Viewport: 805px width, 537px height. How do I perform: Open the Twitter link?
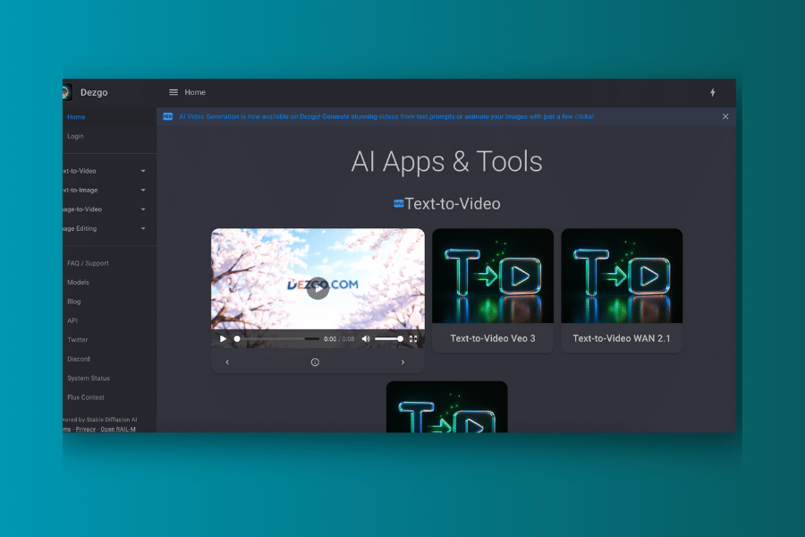[78, 340]
